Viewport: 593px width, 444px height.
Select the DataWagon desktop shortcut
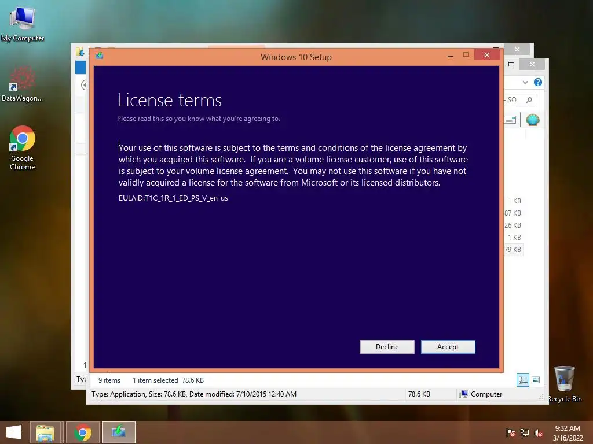pyautogui.click(x=23, y=84)
